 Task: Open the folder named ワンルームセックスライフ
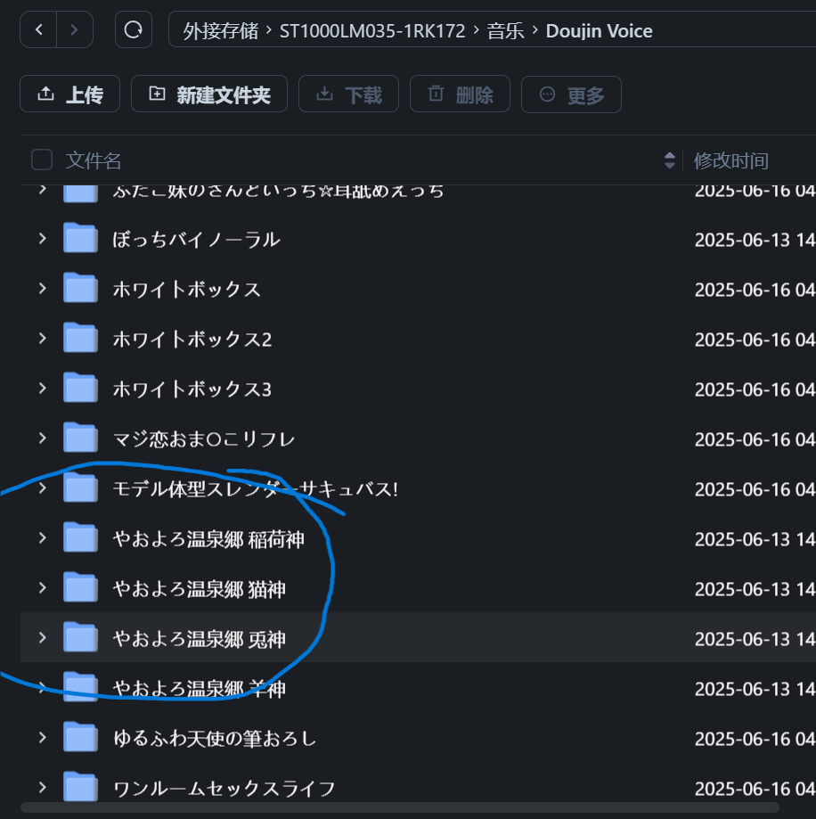pos(224,789)
